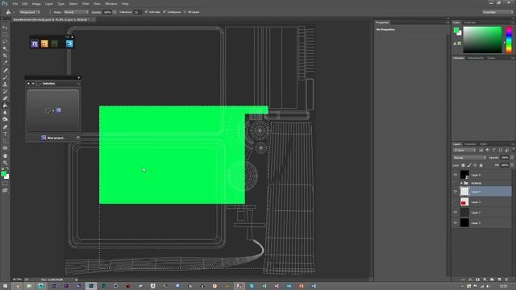Select the Blur tool
The image size is (516, 290).
tap(5, 113)
